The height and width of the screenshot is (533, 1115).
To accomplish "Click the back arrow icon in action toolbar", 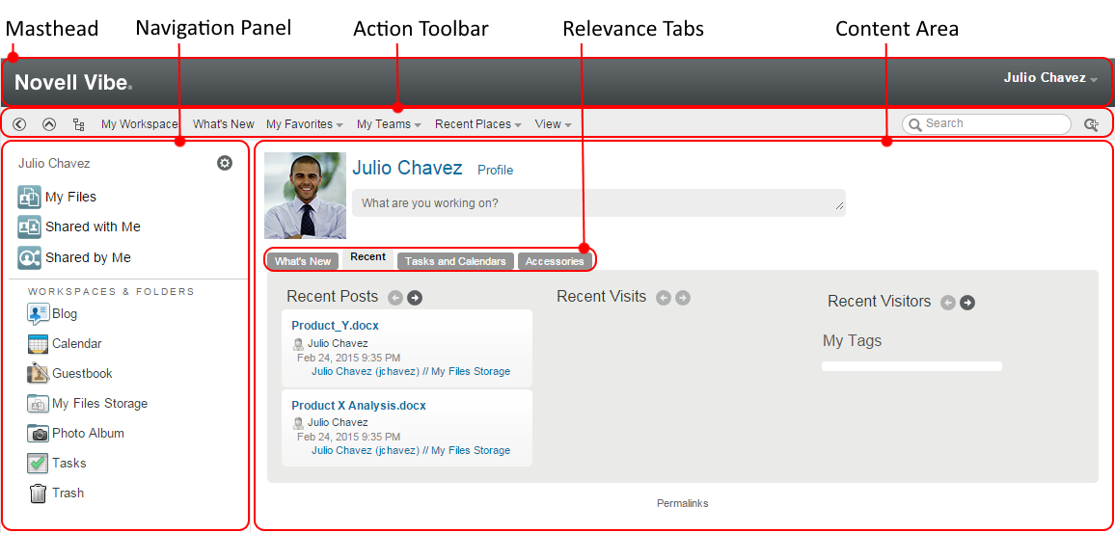I will [x=19, y=124].
